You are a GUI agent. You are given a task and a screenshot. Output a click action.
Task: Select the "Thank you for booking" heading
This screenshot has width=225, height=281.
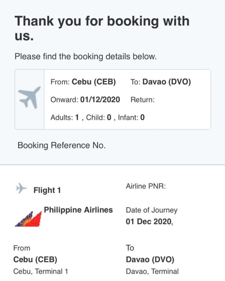[x=102, y=29]
